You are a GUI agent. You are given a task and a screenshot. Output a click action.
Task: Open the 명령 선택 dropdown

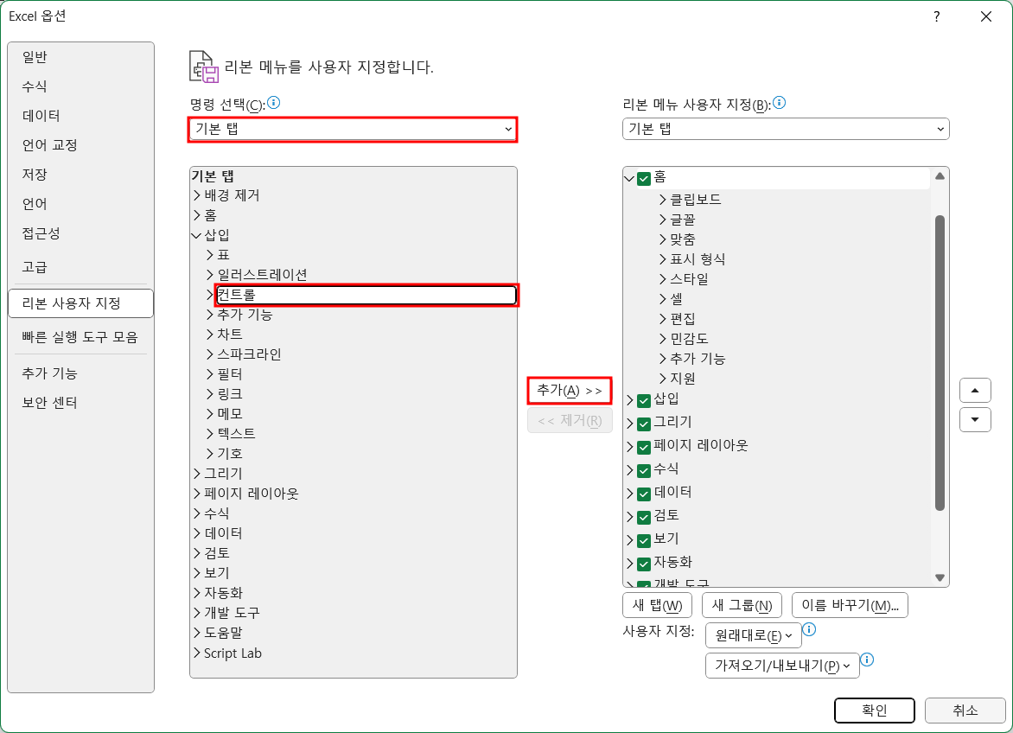coord(353,129)
